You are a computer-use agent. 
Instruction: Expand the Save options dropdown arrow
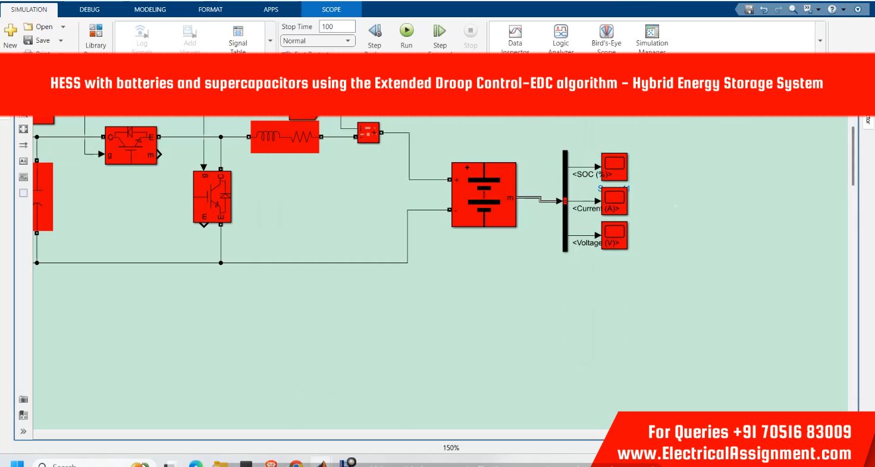pos(61,40)
